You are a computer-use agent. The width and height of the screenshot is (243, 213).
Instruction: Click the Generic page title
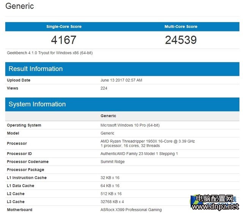(19, 6)
